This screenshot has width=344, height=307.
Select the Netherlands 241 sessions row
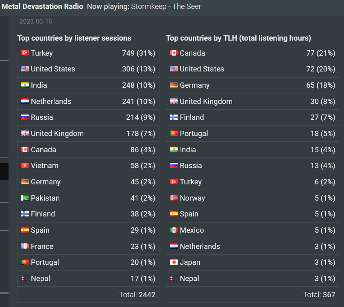coord(88,102)
